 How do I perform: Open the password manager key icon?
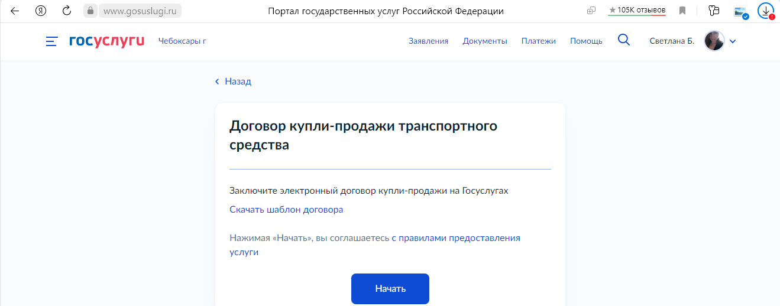tap(714, 11)
